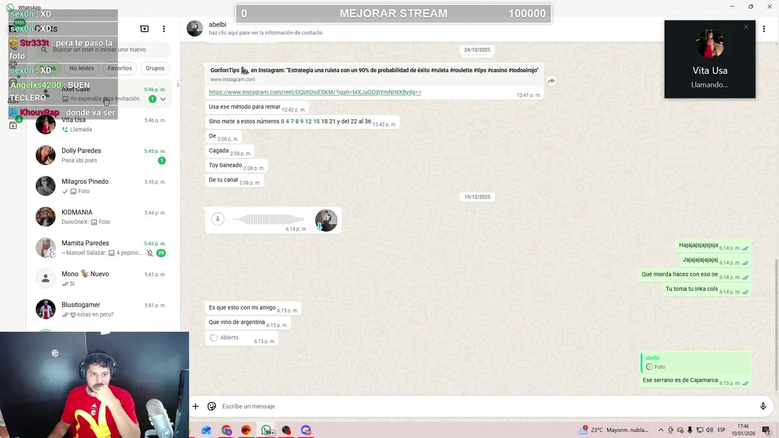Screen dimensions: 779x438
Task: Click Dolly Paredes unread badge 1
Action: [x=161, y=161]
